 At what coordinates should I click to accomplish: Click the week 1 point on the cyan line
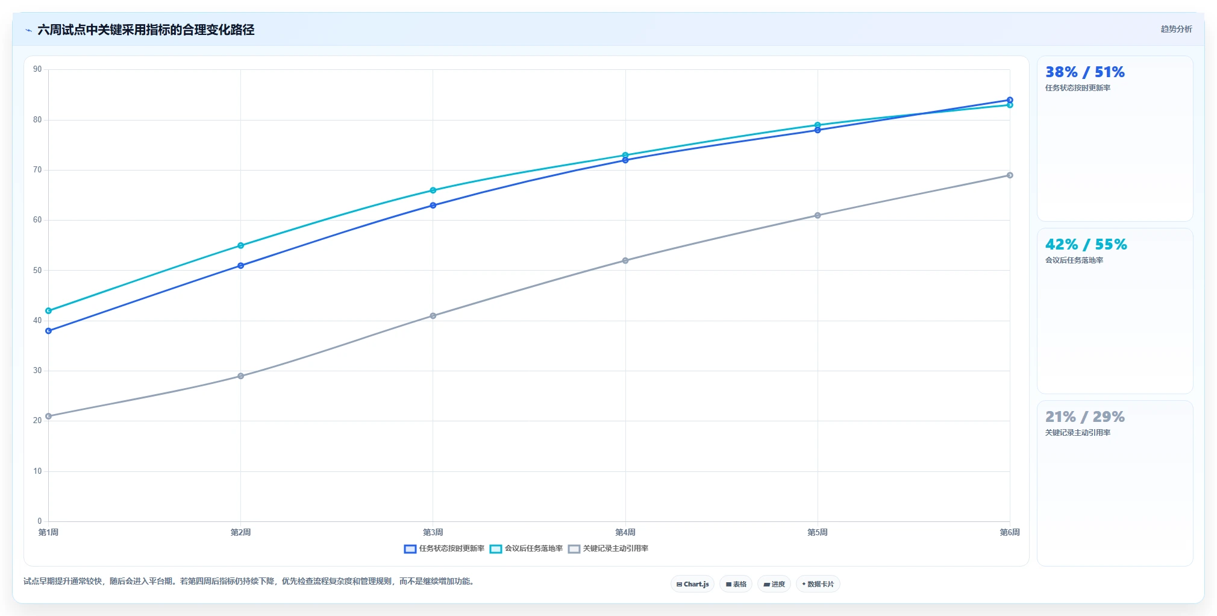click(48, 311)
